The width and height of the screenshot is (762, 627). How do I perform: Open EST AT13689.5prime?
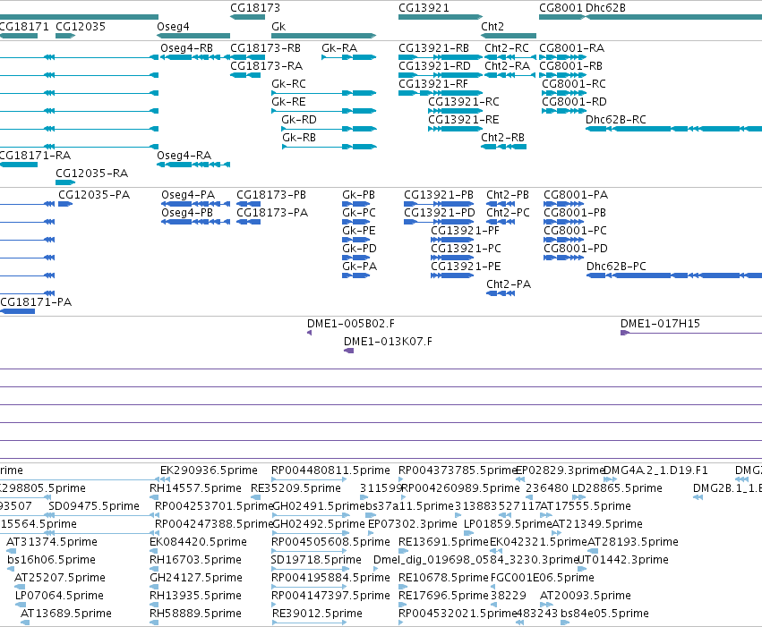66,614
